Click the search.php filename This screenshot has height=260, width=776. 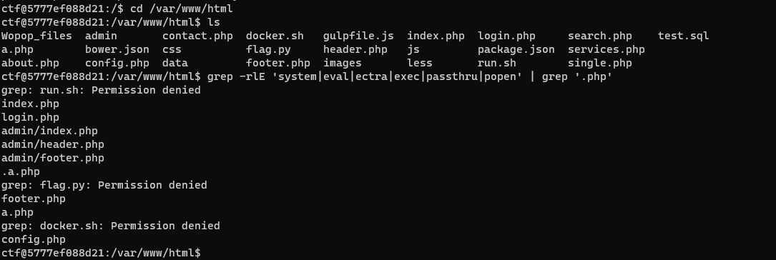coord(600,36)
